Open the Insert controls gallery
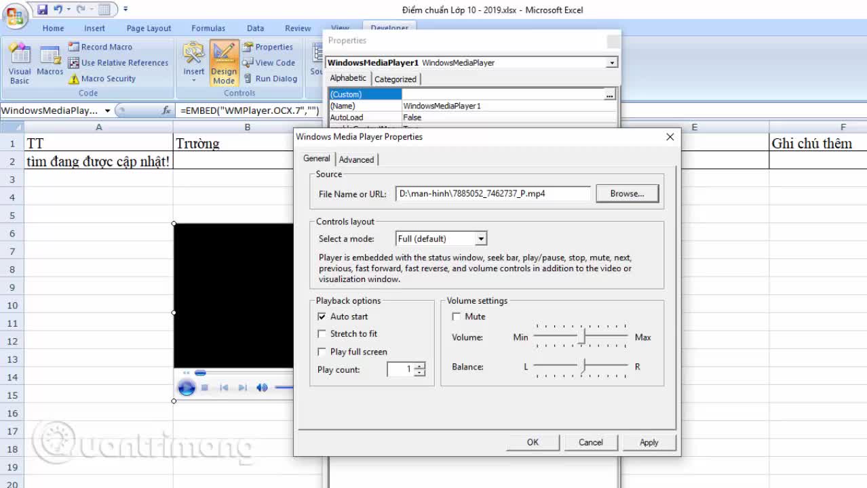Image resolution: width=867 pixels, height=488 pixels. click(193, 62)
